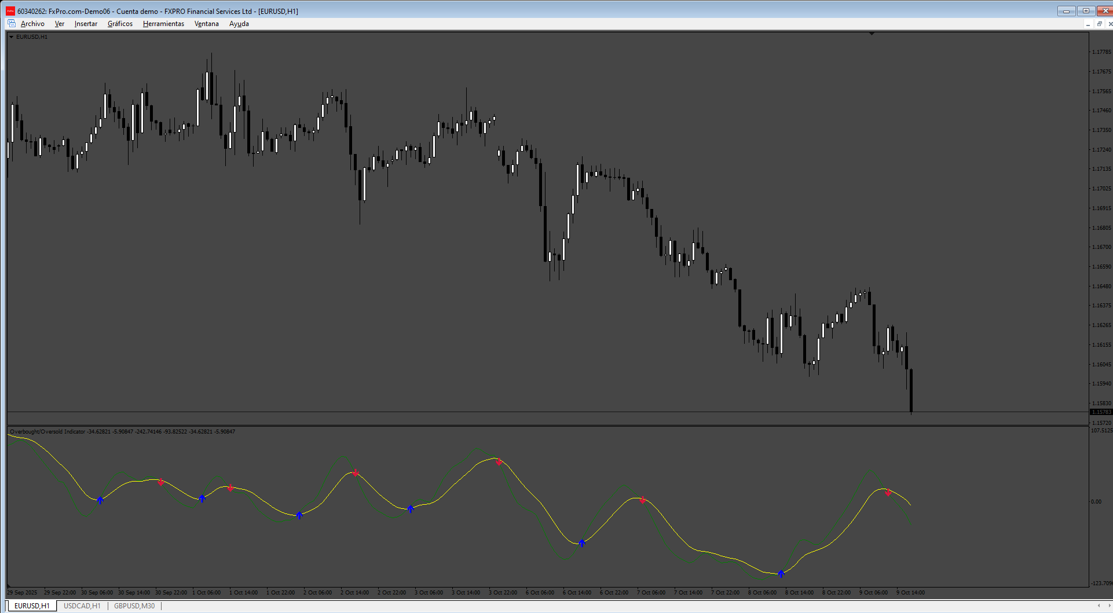Switch to the GBPUSD,M30 chart tab

tap(134, 606)
